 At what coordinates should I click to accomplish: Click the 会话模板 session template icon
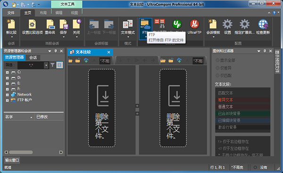212,24
